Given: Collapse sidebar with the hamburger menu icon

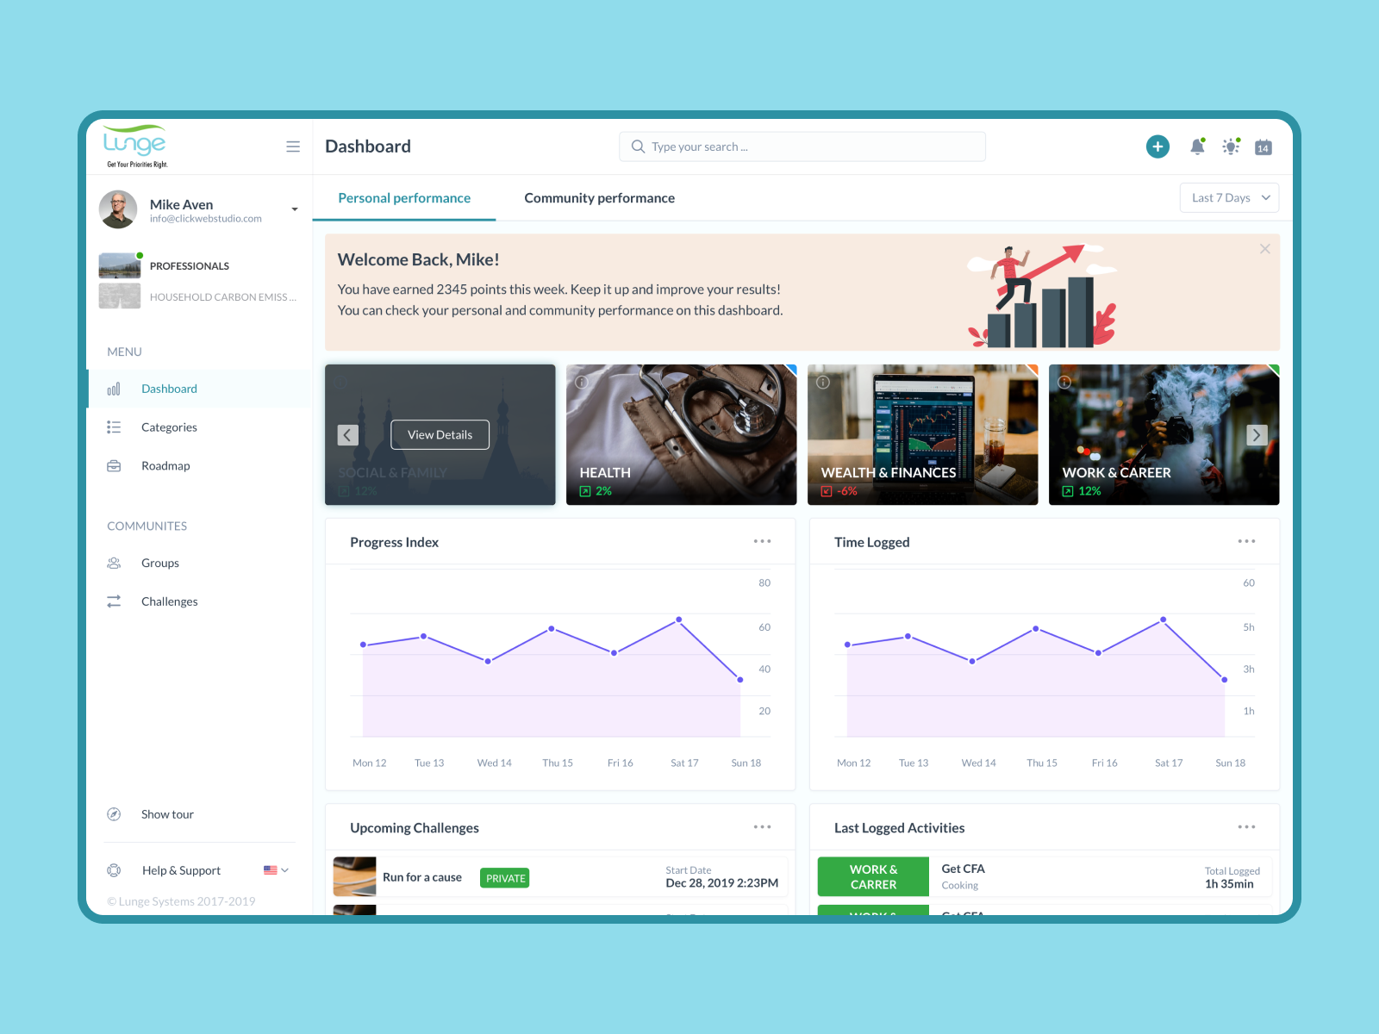Looking at the screenshot, I should coord(293,146).
